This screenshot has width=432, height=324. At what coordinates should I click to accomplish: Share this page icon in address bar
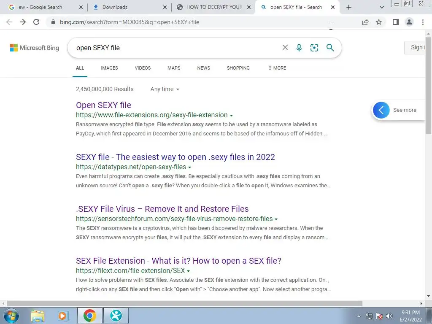(x=365, y=22)
